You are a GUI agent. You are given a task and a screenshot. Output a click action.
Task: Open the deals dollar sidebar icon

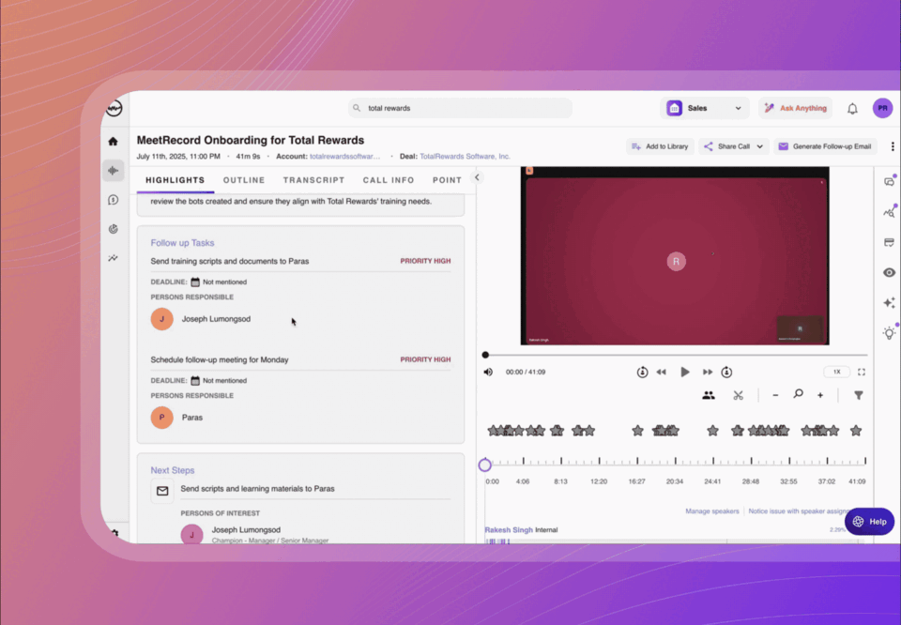pyautogui.click(x=114, y=200)
